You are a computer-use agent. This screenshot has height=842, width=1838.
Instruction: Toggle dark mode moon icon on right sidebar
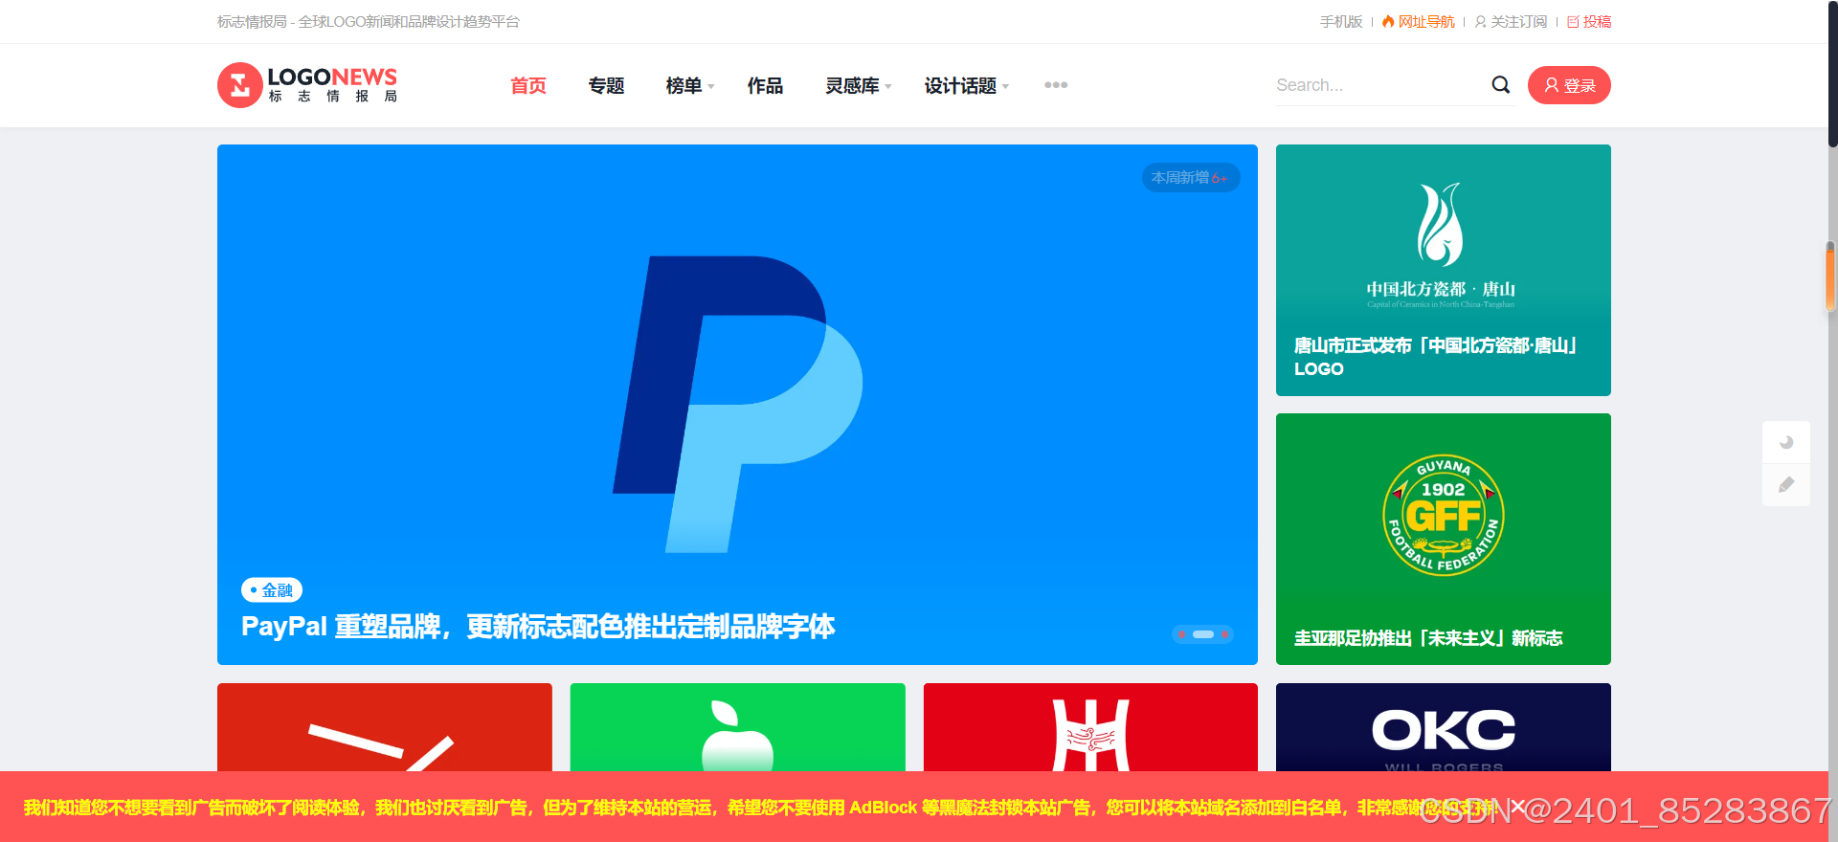coord(1785,442)
